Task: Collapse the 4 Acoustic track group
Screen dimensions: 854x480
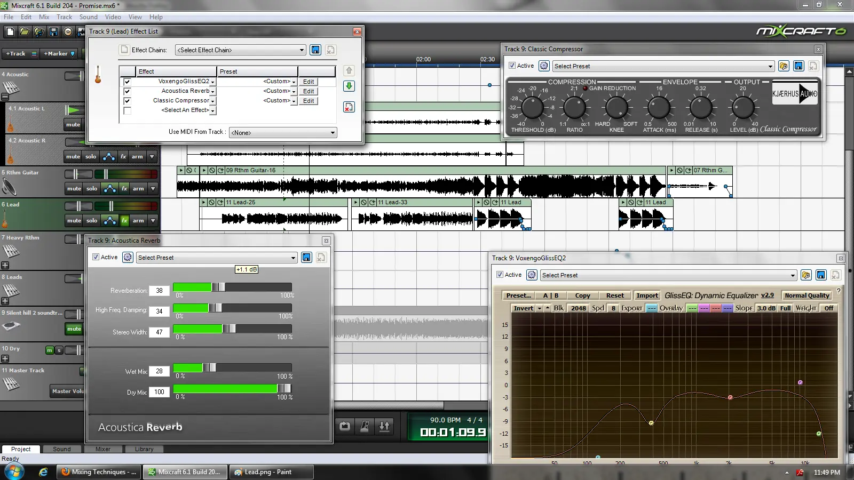Action: tap(5, 97)
